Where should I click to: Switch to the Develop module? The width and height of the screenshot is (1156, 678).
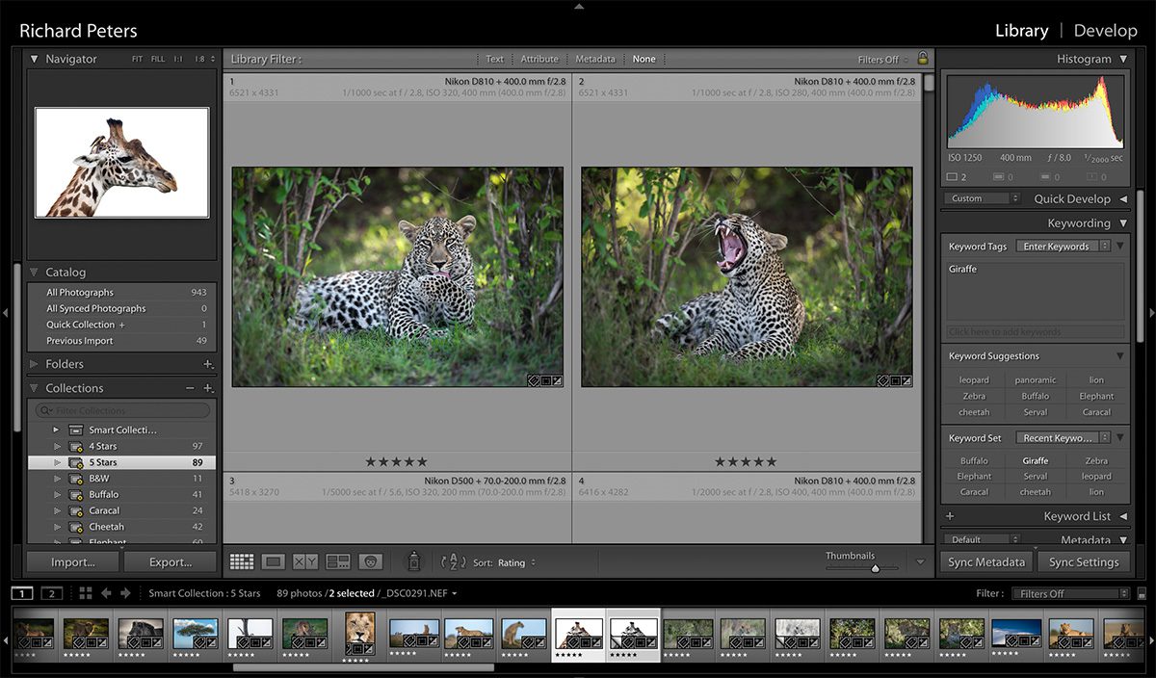pos(1106,31)
